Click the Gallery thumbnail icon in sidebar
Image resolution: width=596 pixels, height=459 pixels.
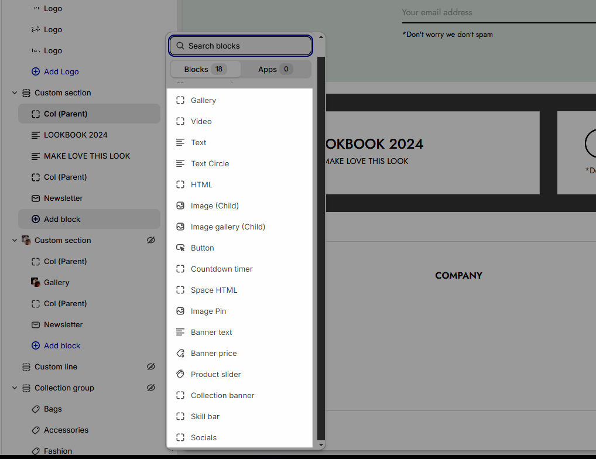coord(35,282)
